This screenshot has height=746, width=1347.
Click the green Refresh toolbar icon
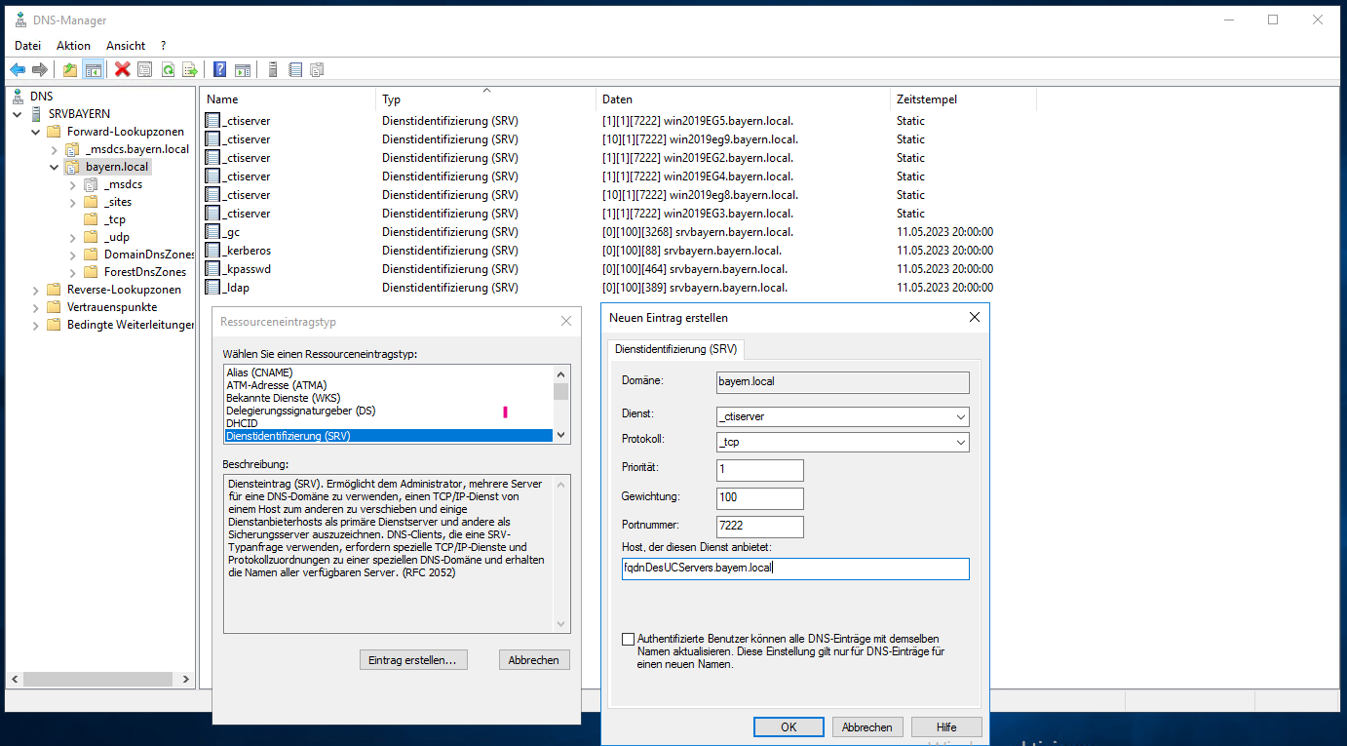click(x=168, y=69)
